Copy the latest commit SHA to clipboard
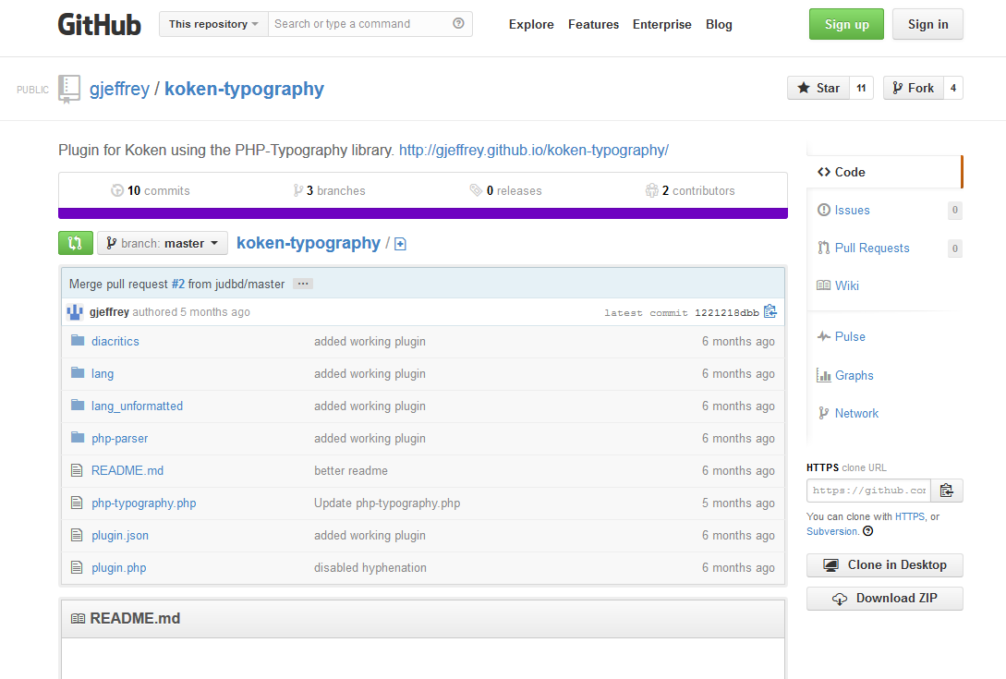 (x=770, y=312)
